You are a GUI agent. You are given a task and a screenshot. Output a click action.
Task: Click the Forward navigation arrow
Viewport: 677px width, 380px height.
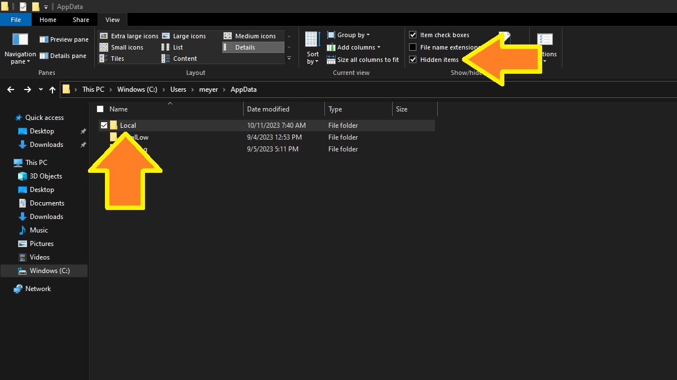click(27, 90)
